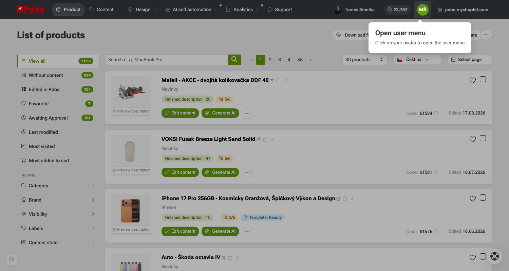Select the Without content sidebar filter
The image size is (509, 271).
[x=58, y=75]
